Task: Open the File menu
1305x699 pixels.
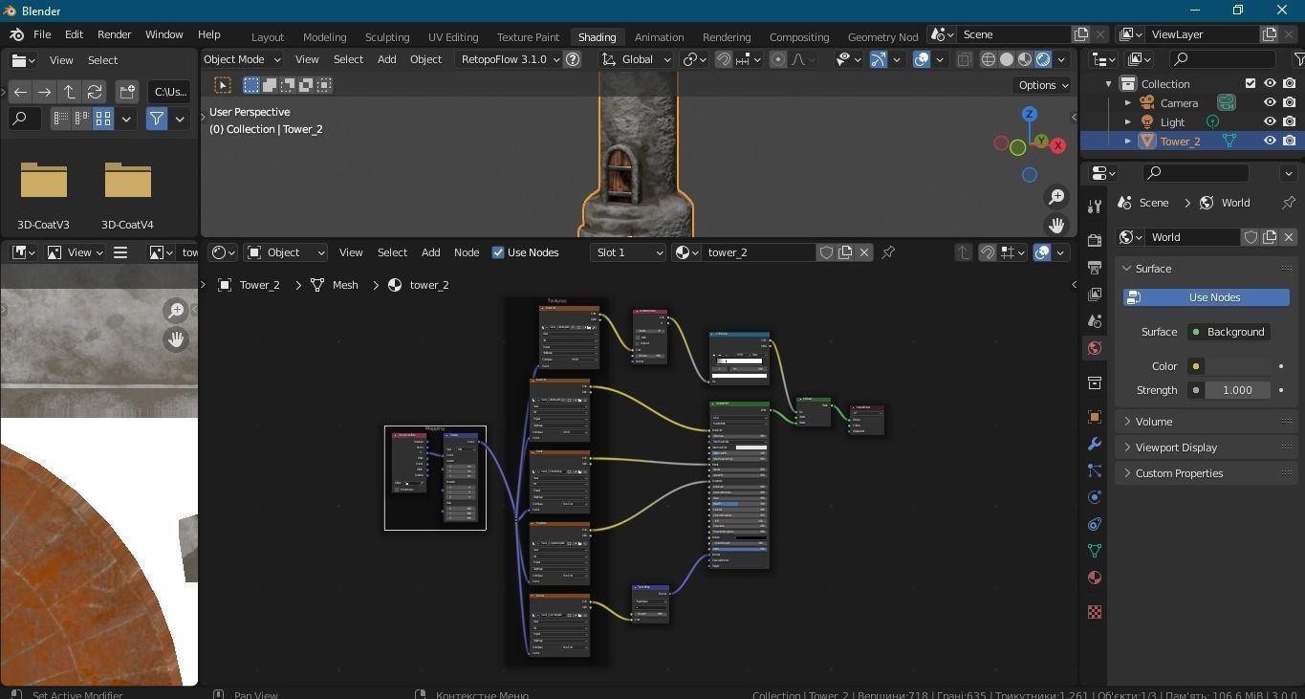Action: pyautogui.click(x=42, y=34)
